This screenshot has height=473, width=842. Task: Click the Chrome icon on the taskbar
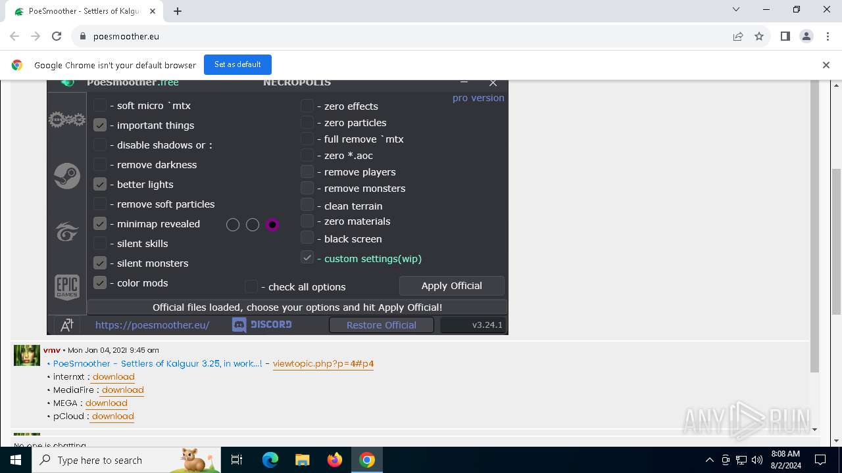point(367,460)
